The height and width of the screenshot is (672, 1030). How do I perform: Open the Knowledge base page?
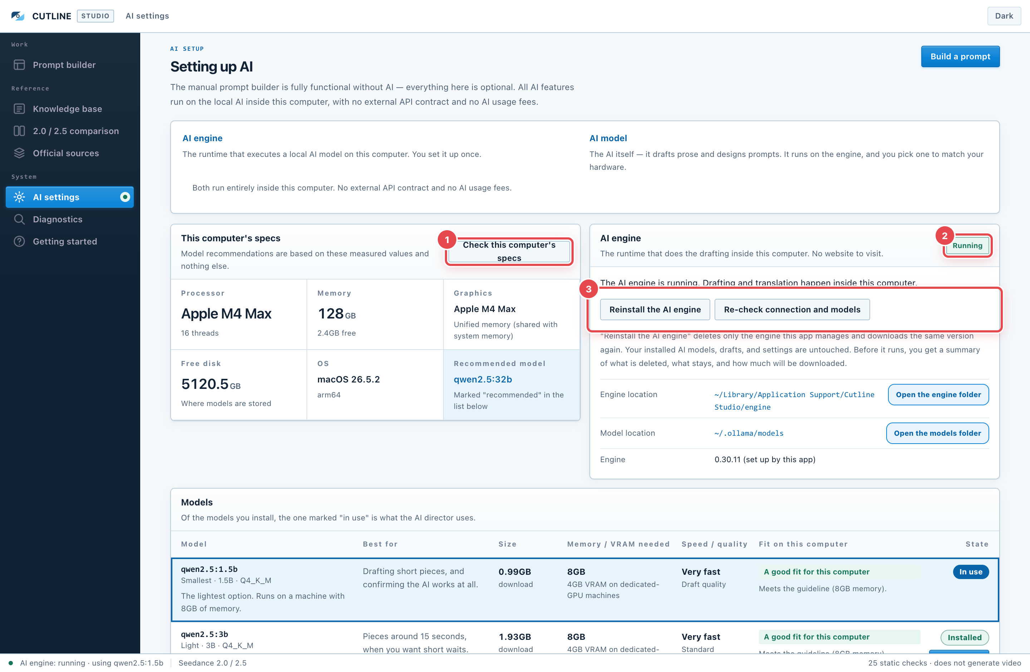coord(70,109)
